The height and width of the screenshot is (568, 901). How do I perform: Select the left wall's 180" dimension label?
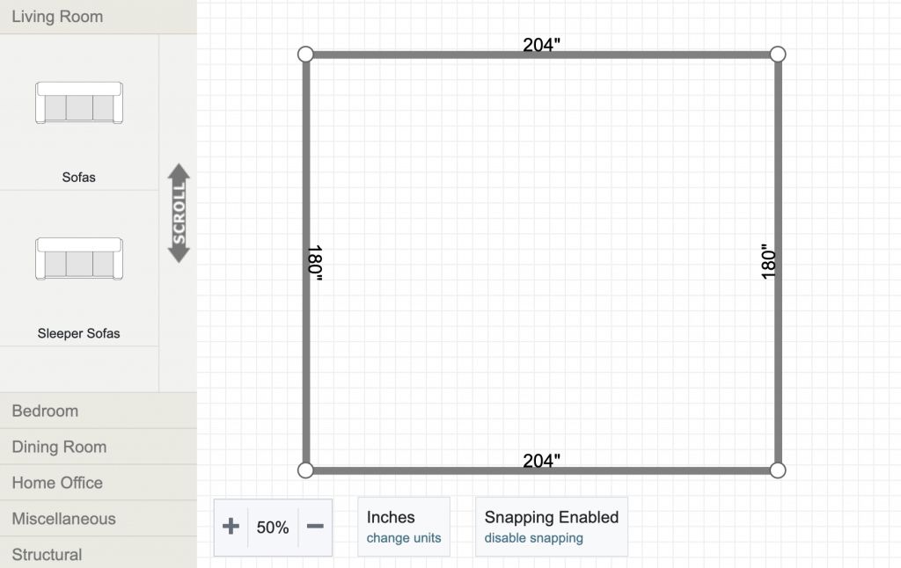point(316,262)
